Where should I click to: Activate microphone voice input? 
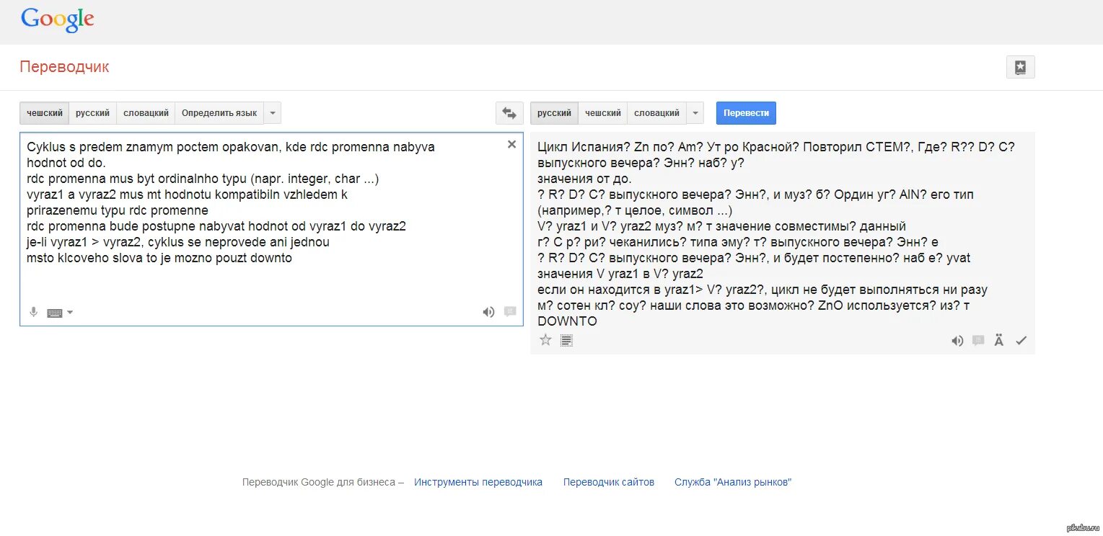(x=33, y=312)
